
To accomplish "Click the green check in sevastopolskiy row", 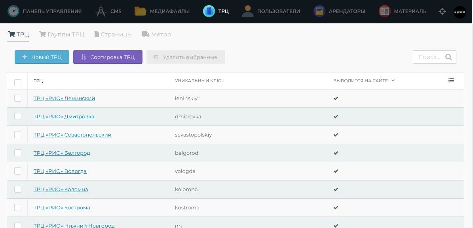I will click(x=336, y=135).
